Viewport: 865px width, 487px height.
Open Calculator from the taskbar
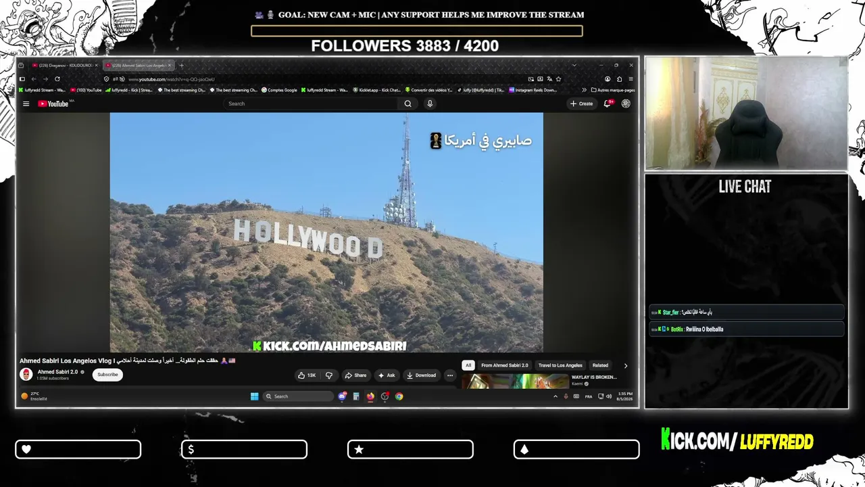[356, 396]
